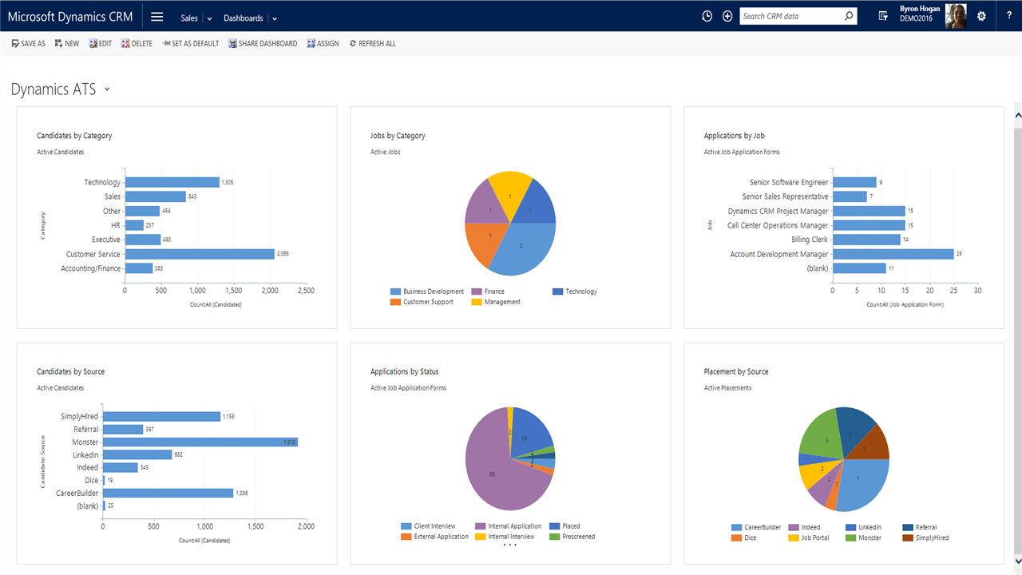Click the Microsoft Dynamics CRM logo
Image resolution: width=1022 pixels, height=575 pixels.
pyautogui.click(x=70, y=17)
